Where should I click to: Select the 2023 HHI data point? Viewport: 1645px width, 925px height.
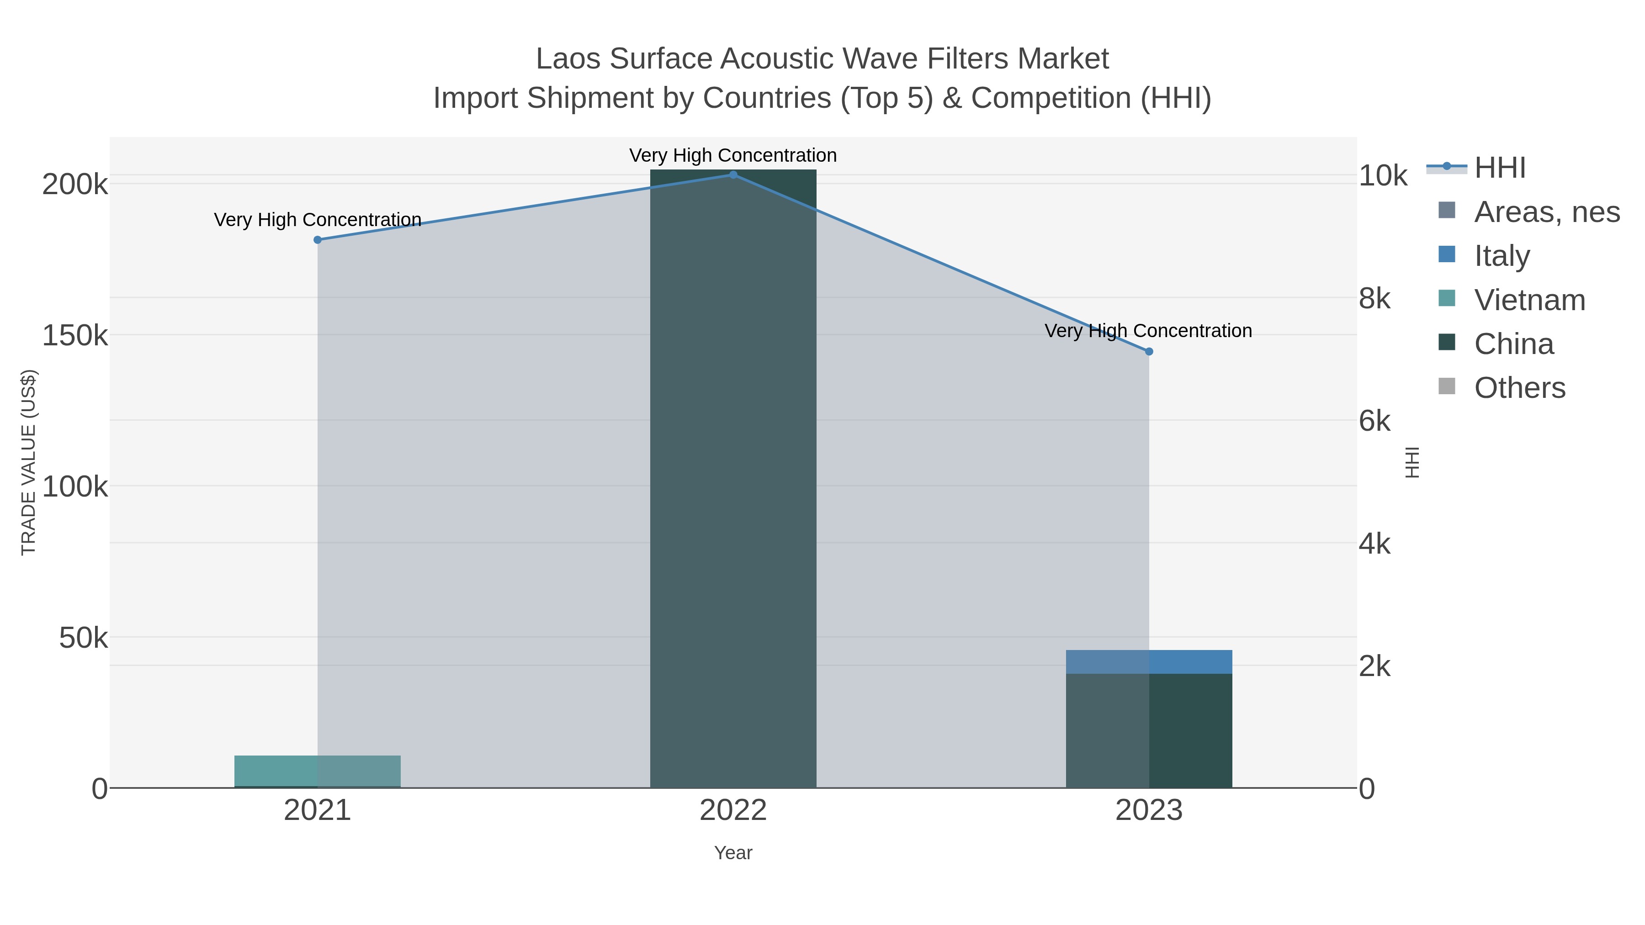[1149, 352]
